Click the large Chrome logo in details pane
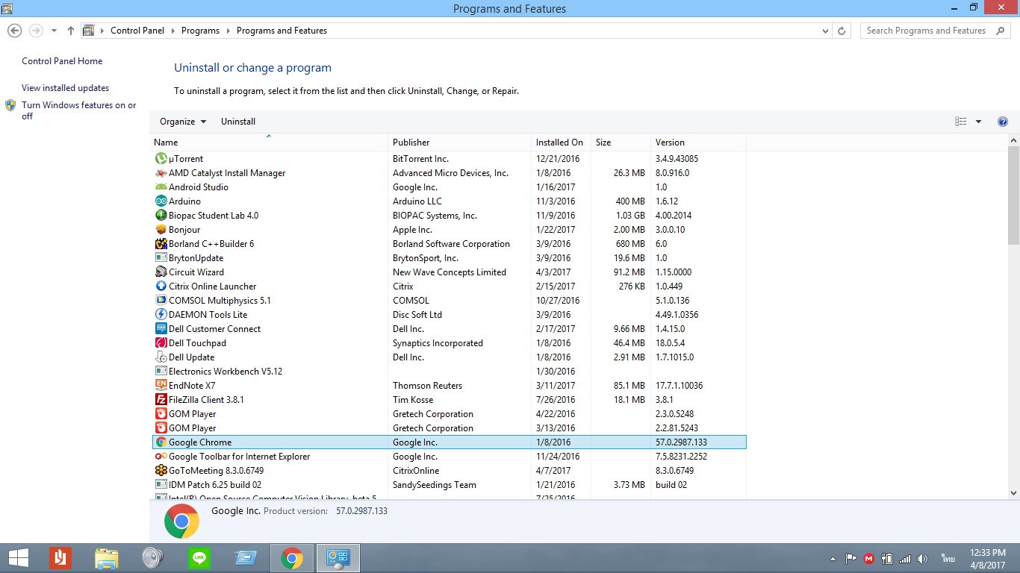Viewport: 1020px width, 573px height. [x=181, y=521]
